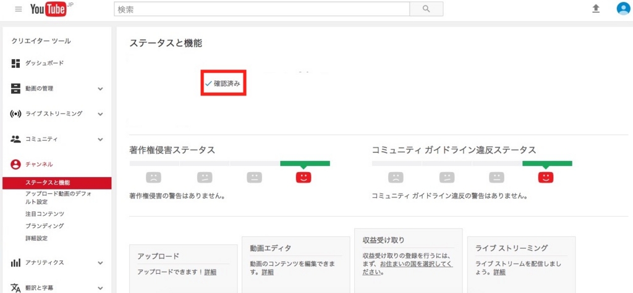Click the チャンネル person icon
This screenshot has height=293, width=633.
15,165
